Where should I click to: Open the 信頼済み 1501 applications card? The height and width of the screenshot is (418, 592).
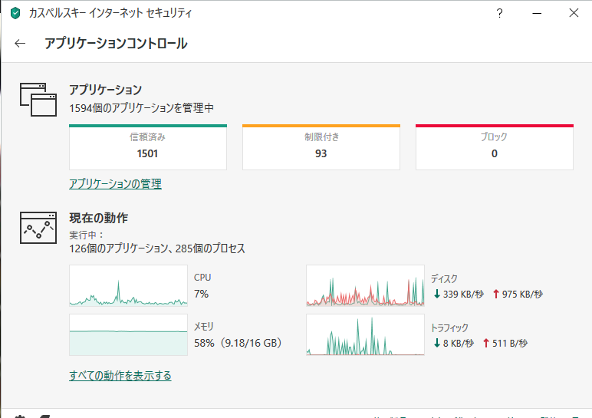click(148, 147)
